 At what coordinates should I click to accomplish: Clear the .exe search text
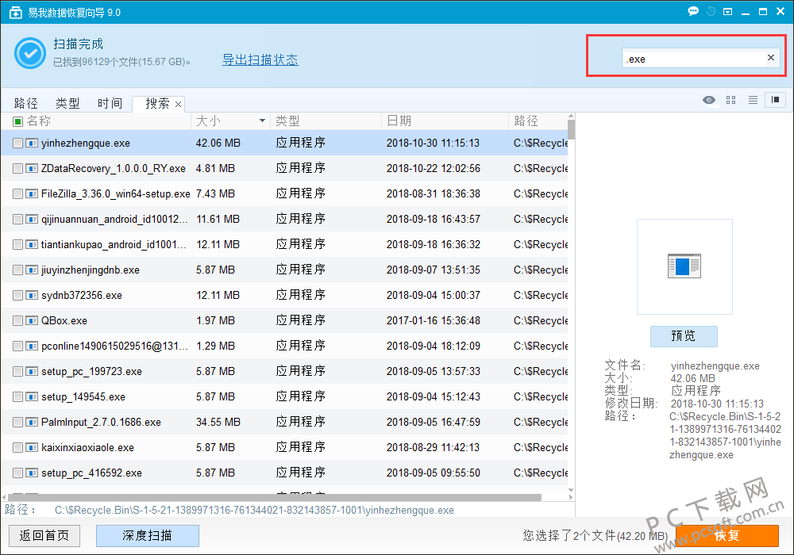(770, 58)
